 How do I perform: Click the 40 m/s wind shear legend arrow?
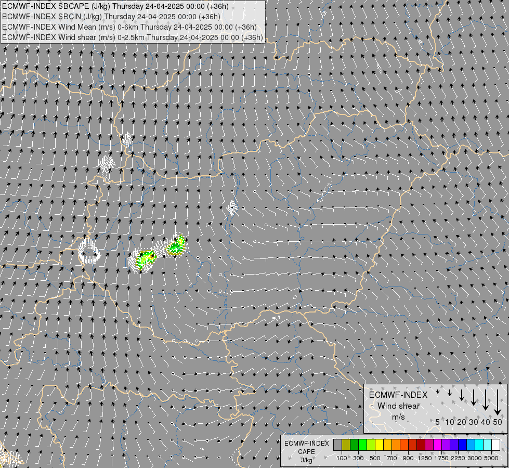tap(485, 400)
